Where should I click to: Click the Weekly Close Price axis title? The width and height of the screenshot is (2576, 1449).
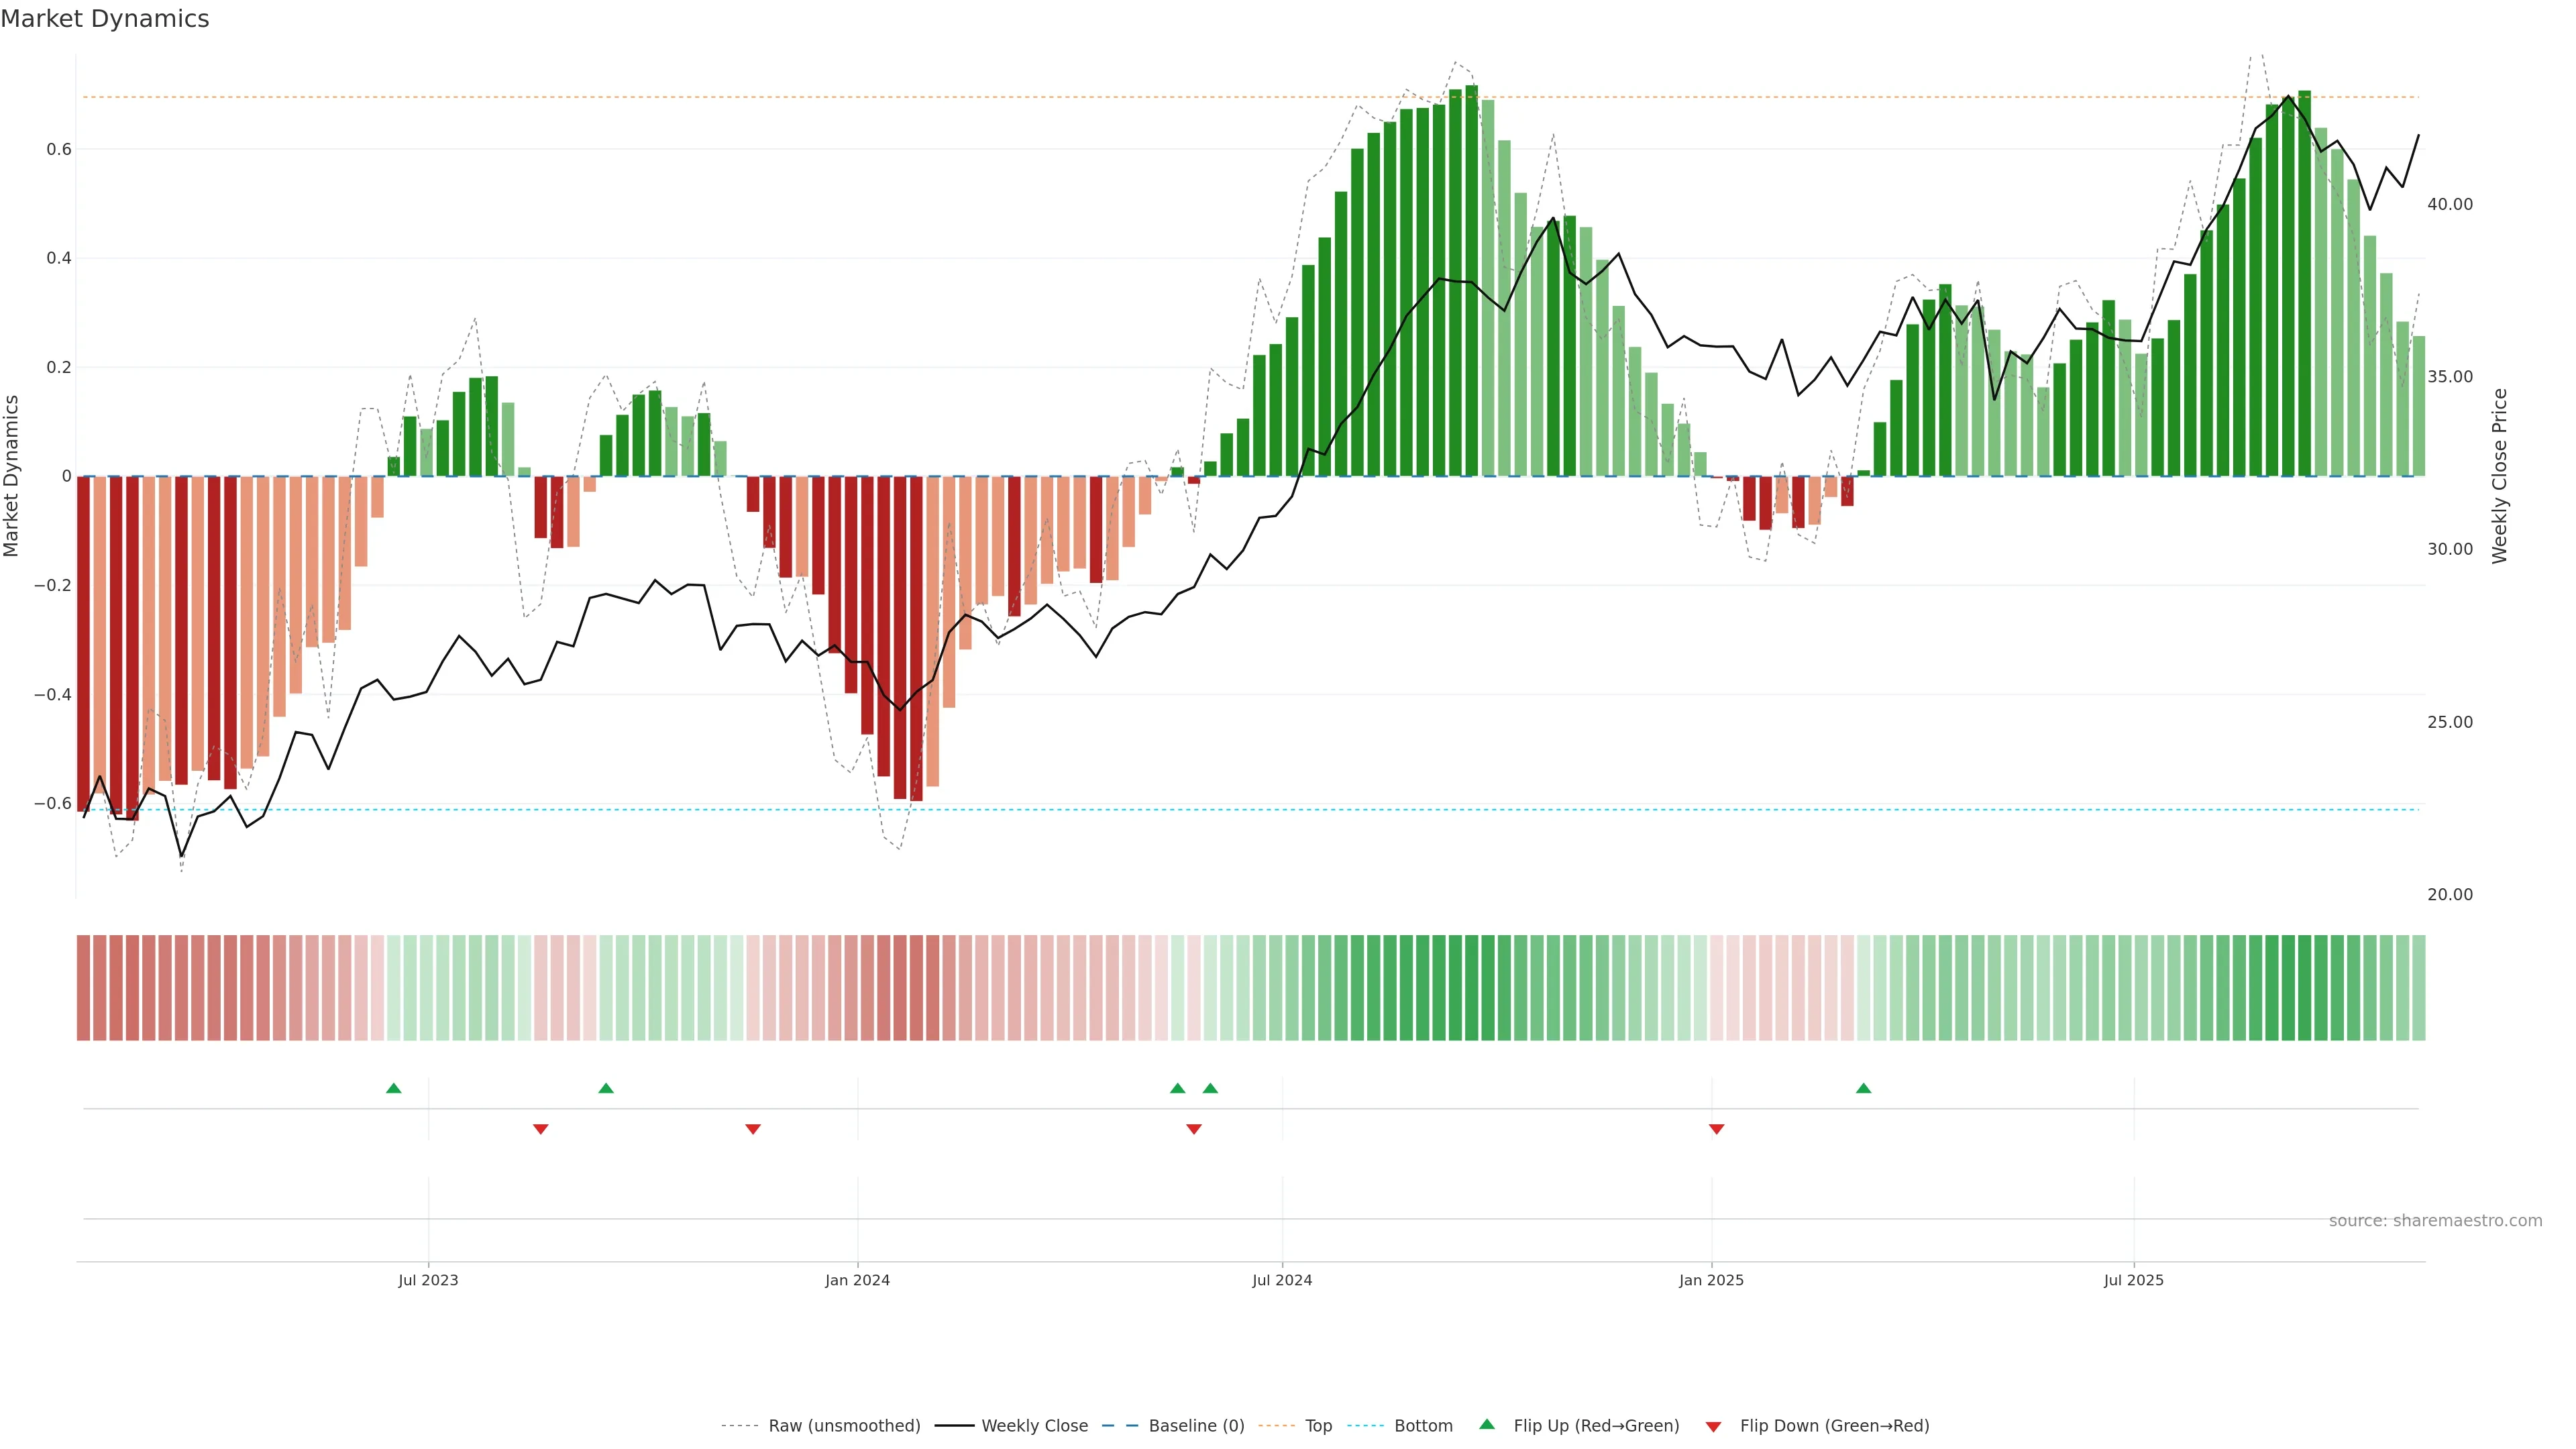[x=2499, y=476]
